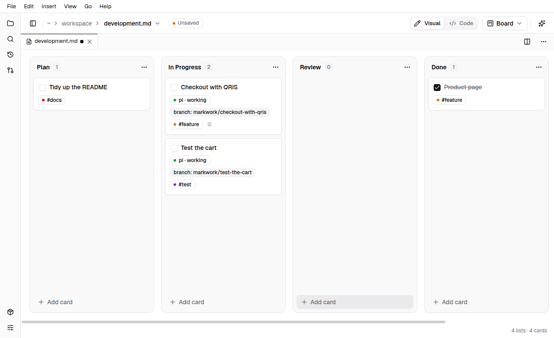Screen dimensions: 554x338
Task: Click the branch markwork/checkout-with-qris label
Action: (x=220, y=112)
